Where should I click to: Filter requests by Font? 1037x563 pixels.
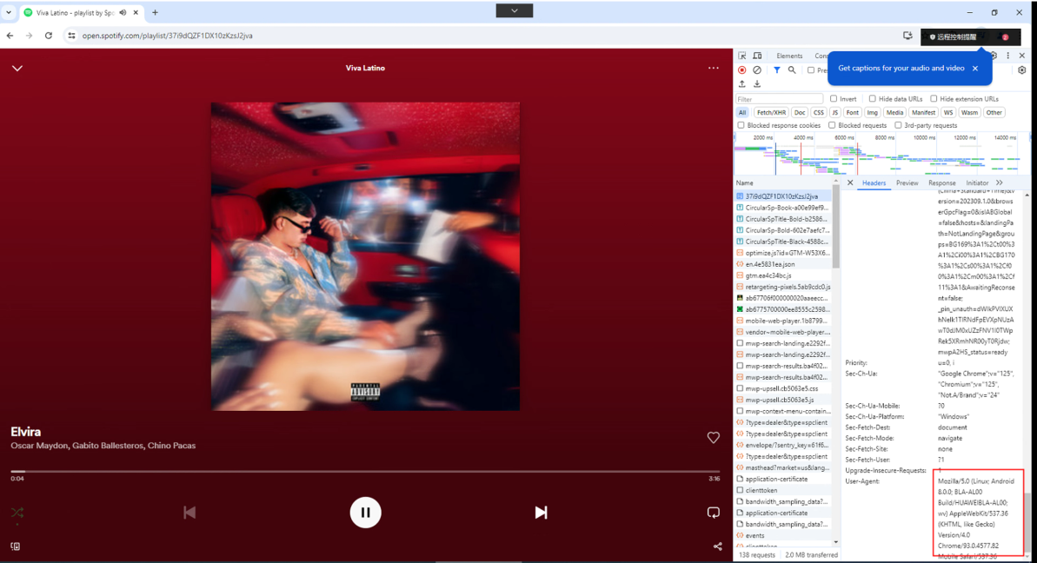[x=853, y=112]
